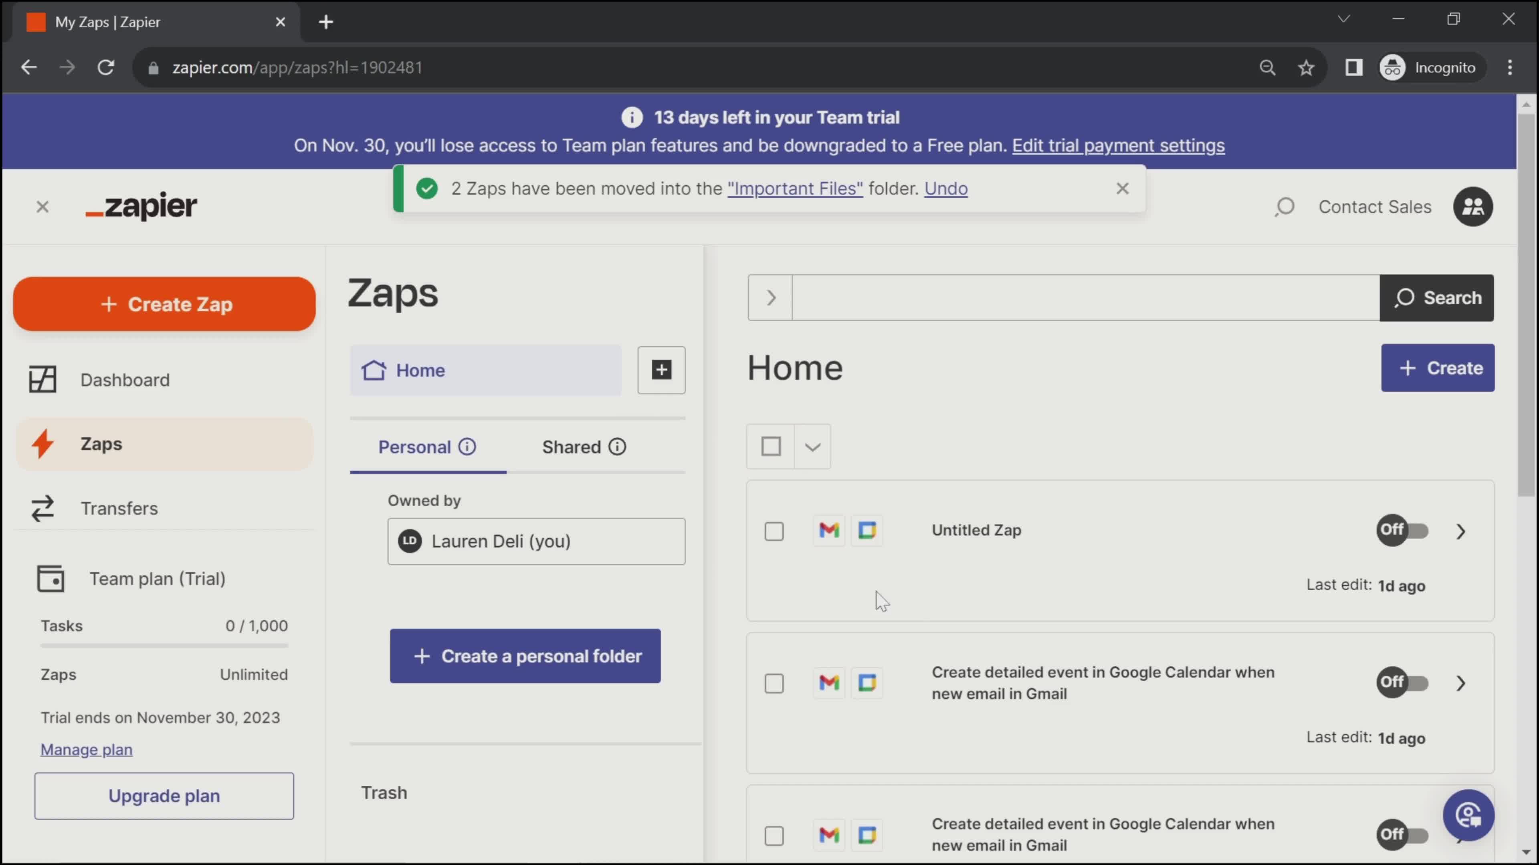Screen dimensions: 1539x865
Task: Toggle off switch on first Calendar Zap
Action: click(x=1402, y=681)
